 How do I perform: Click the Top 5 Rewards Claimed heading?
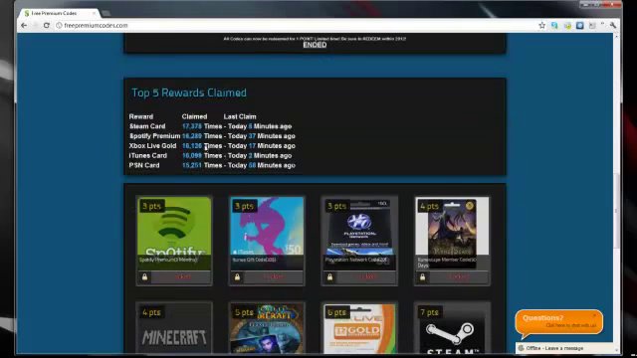189,92
